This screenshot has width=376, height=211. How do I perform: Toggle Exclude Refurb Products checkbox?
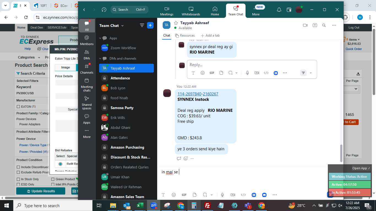pyautogui.click(x=18, y=172)
